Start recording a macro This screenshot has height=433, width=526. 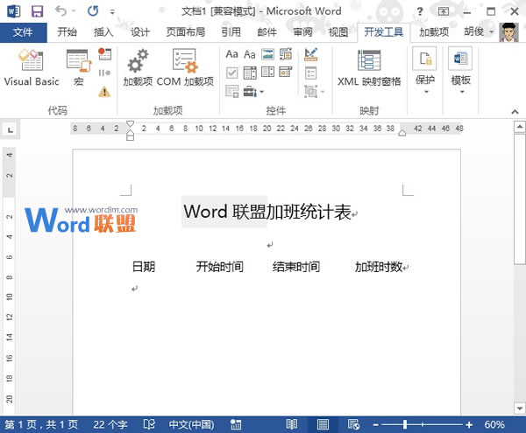[104, 54]
